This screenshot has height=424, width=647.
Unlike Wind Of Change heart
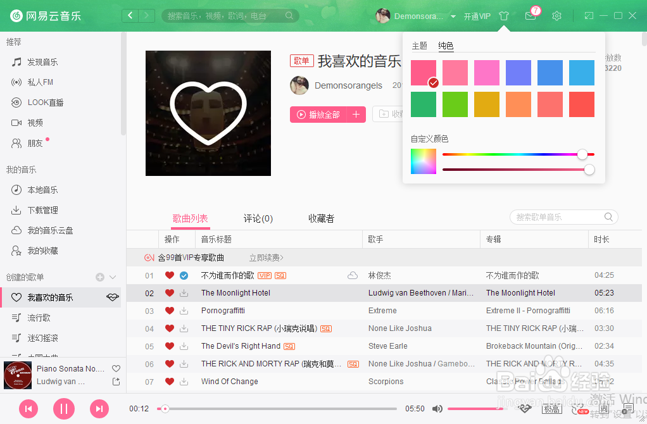click(170, 382)
